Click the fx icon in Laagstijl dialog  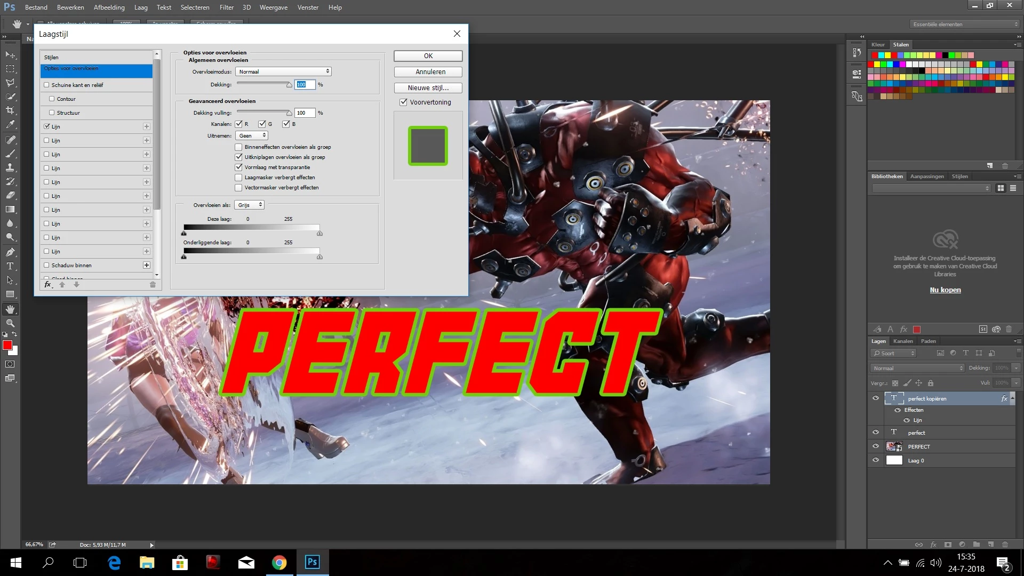[x=48, y=285]
